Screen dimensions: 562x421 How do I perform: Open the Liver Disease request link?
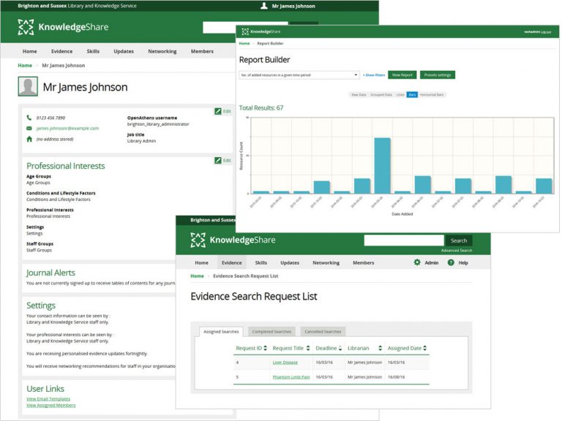[x=284, y=362]
